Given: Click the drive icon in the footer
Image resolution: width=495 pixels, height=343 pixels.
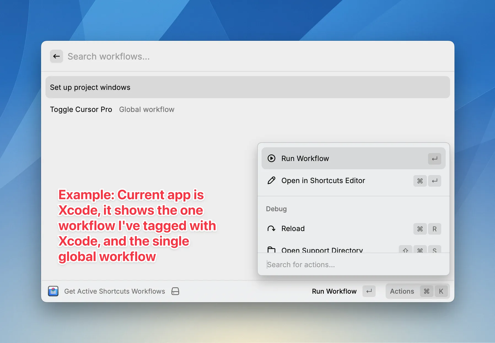Looking at the screenshot, I should (175, 291).
